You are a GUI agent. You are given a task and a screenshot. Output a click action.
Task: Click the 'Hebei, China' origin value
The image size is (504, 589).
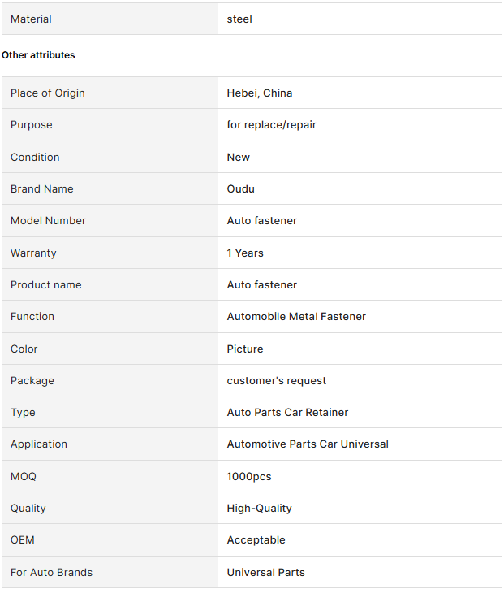click(x=260, y=93)
